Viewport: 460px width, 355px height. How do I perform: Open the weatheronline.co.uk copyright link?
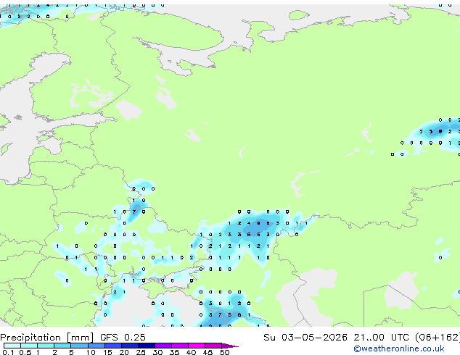click(399, 348)
